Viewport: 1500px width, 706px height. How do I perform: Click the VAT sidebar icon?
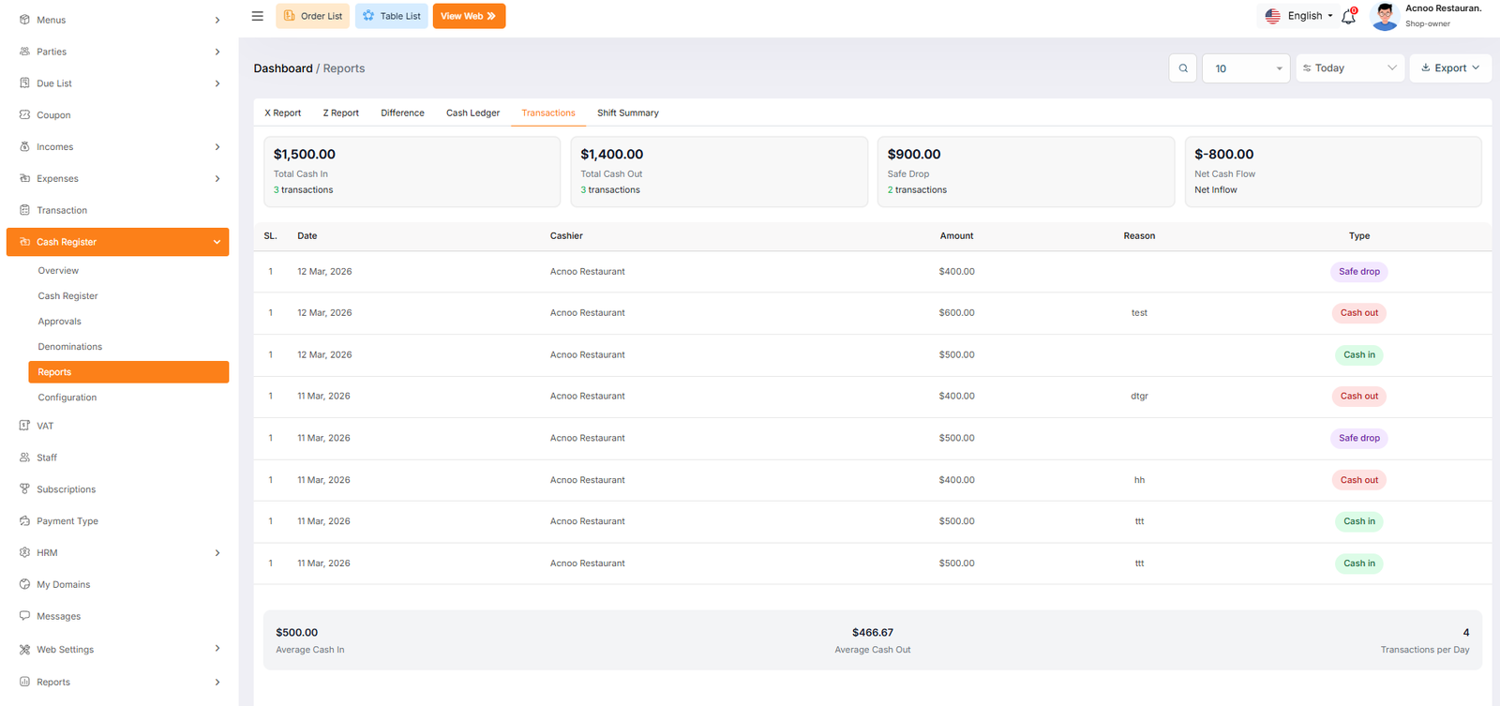(x=25, y=426)
